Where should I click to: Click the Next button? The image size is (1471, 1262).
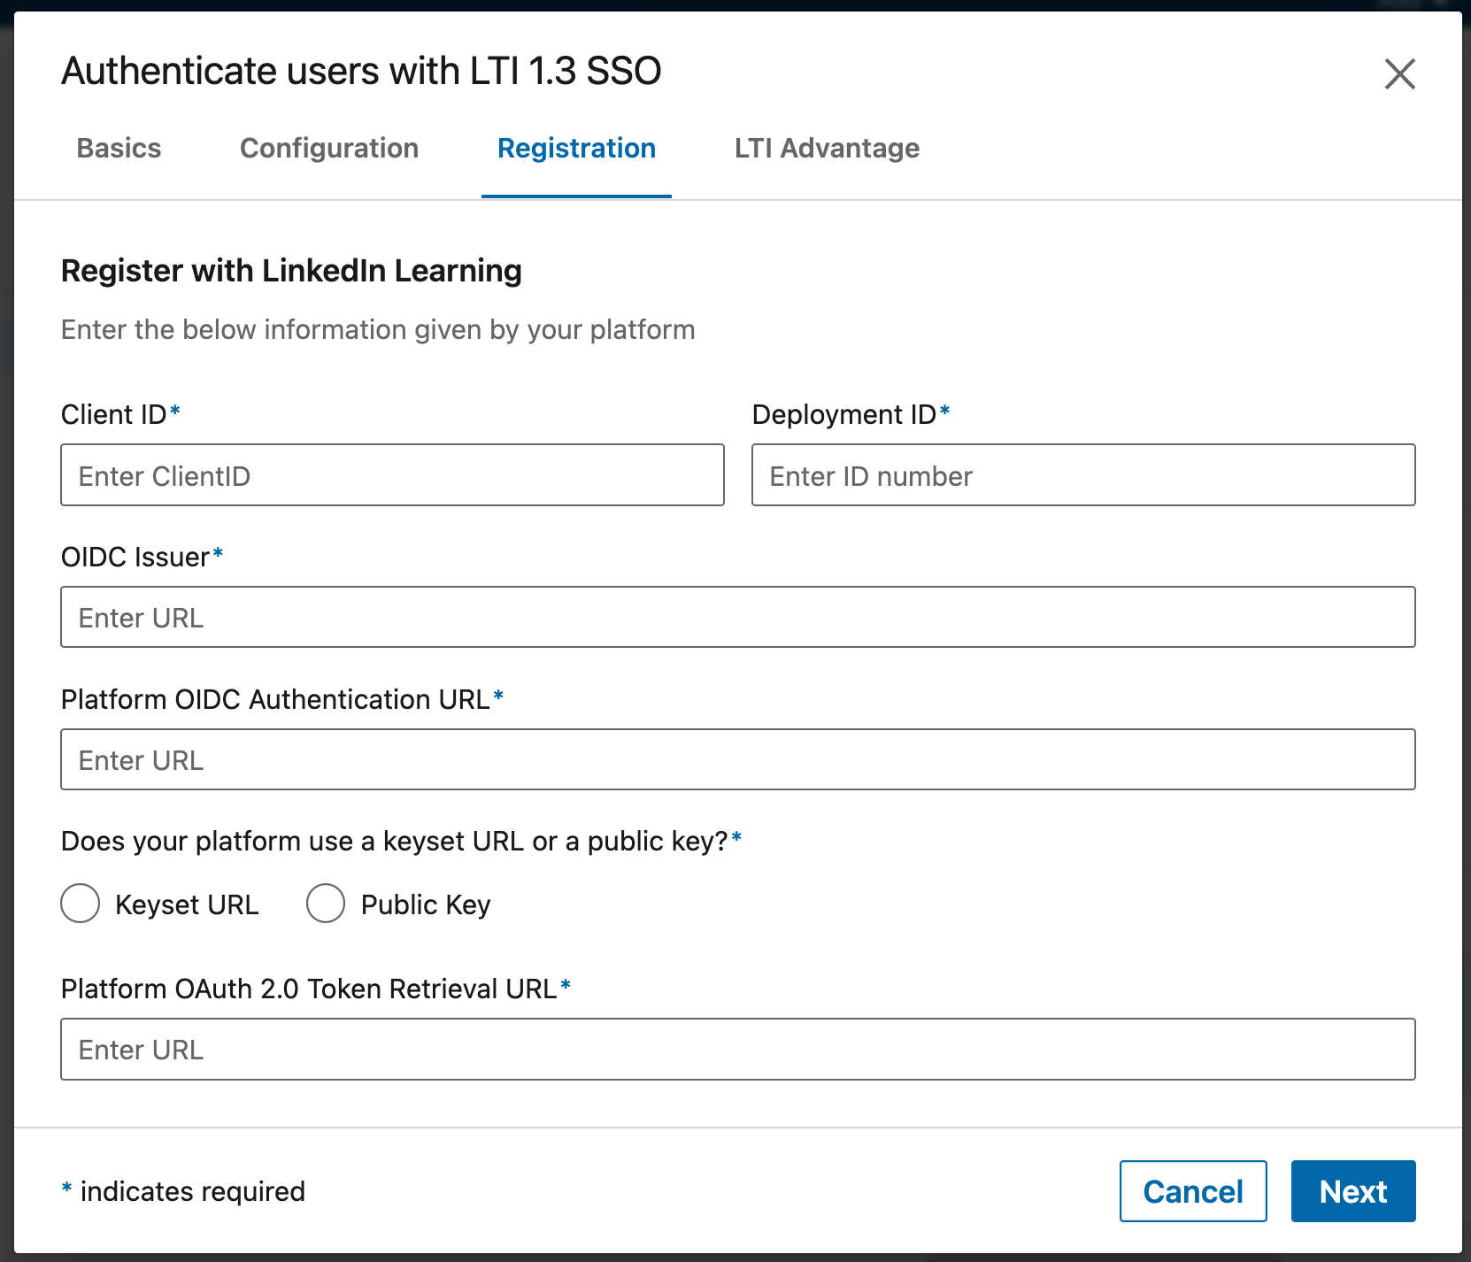pyautogui.click(x=1352, y=1191)
